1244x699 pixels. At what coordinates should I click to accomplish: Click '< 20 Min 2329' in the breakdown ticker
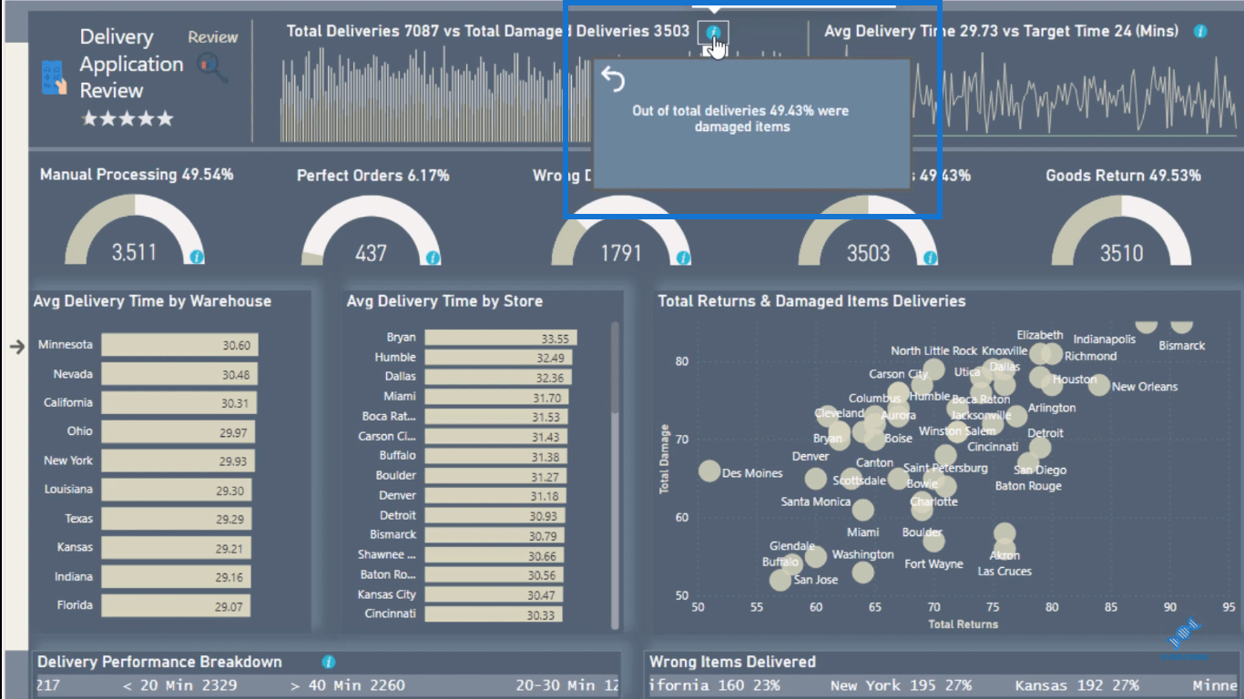180,685
